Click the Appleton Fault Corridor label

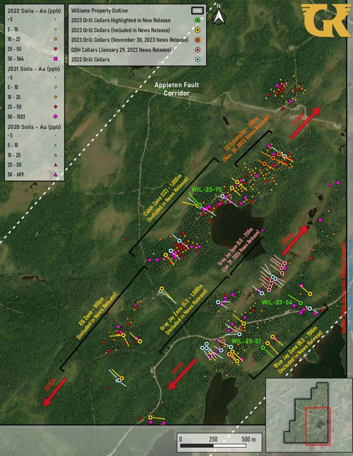176,89
